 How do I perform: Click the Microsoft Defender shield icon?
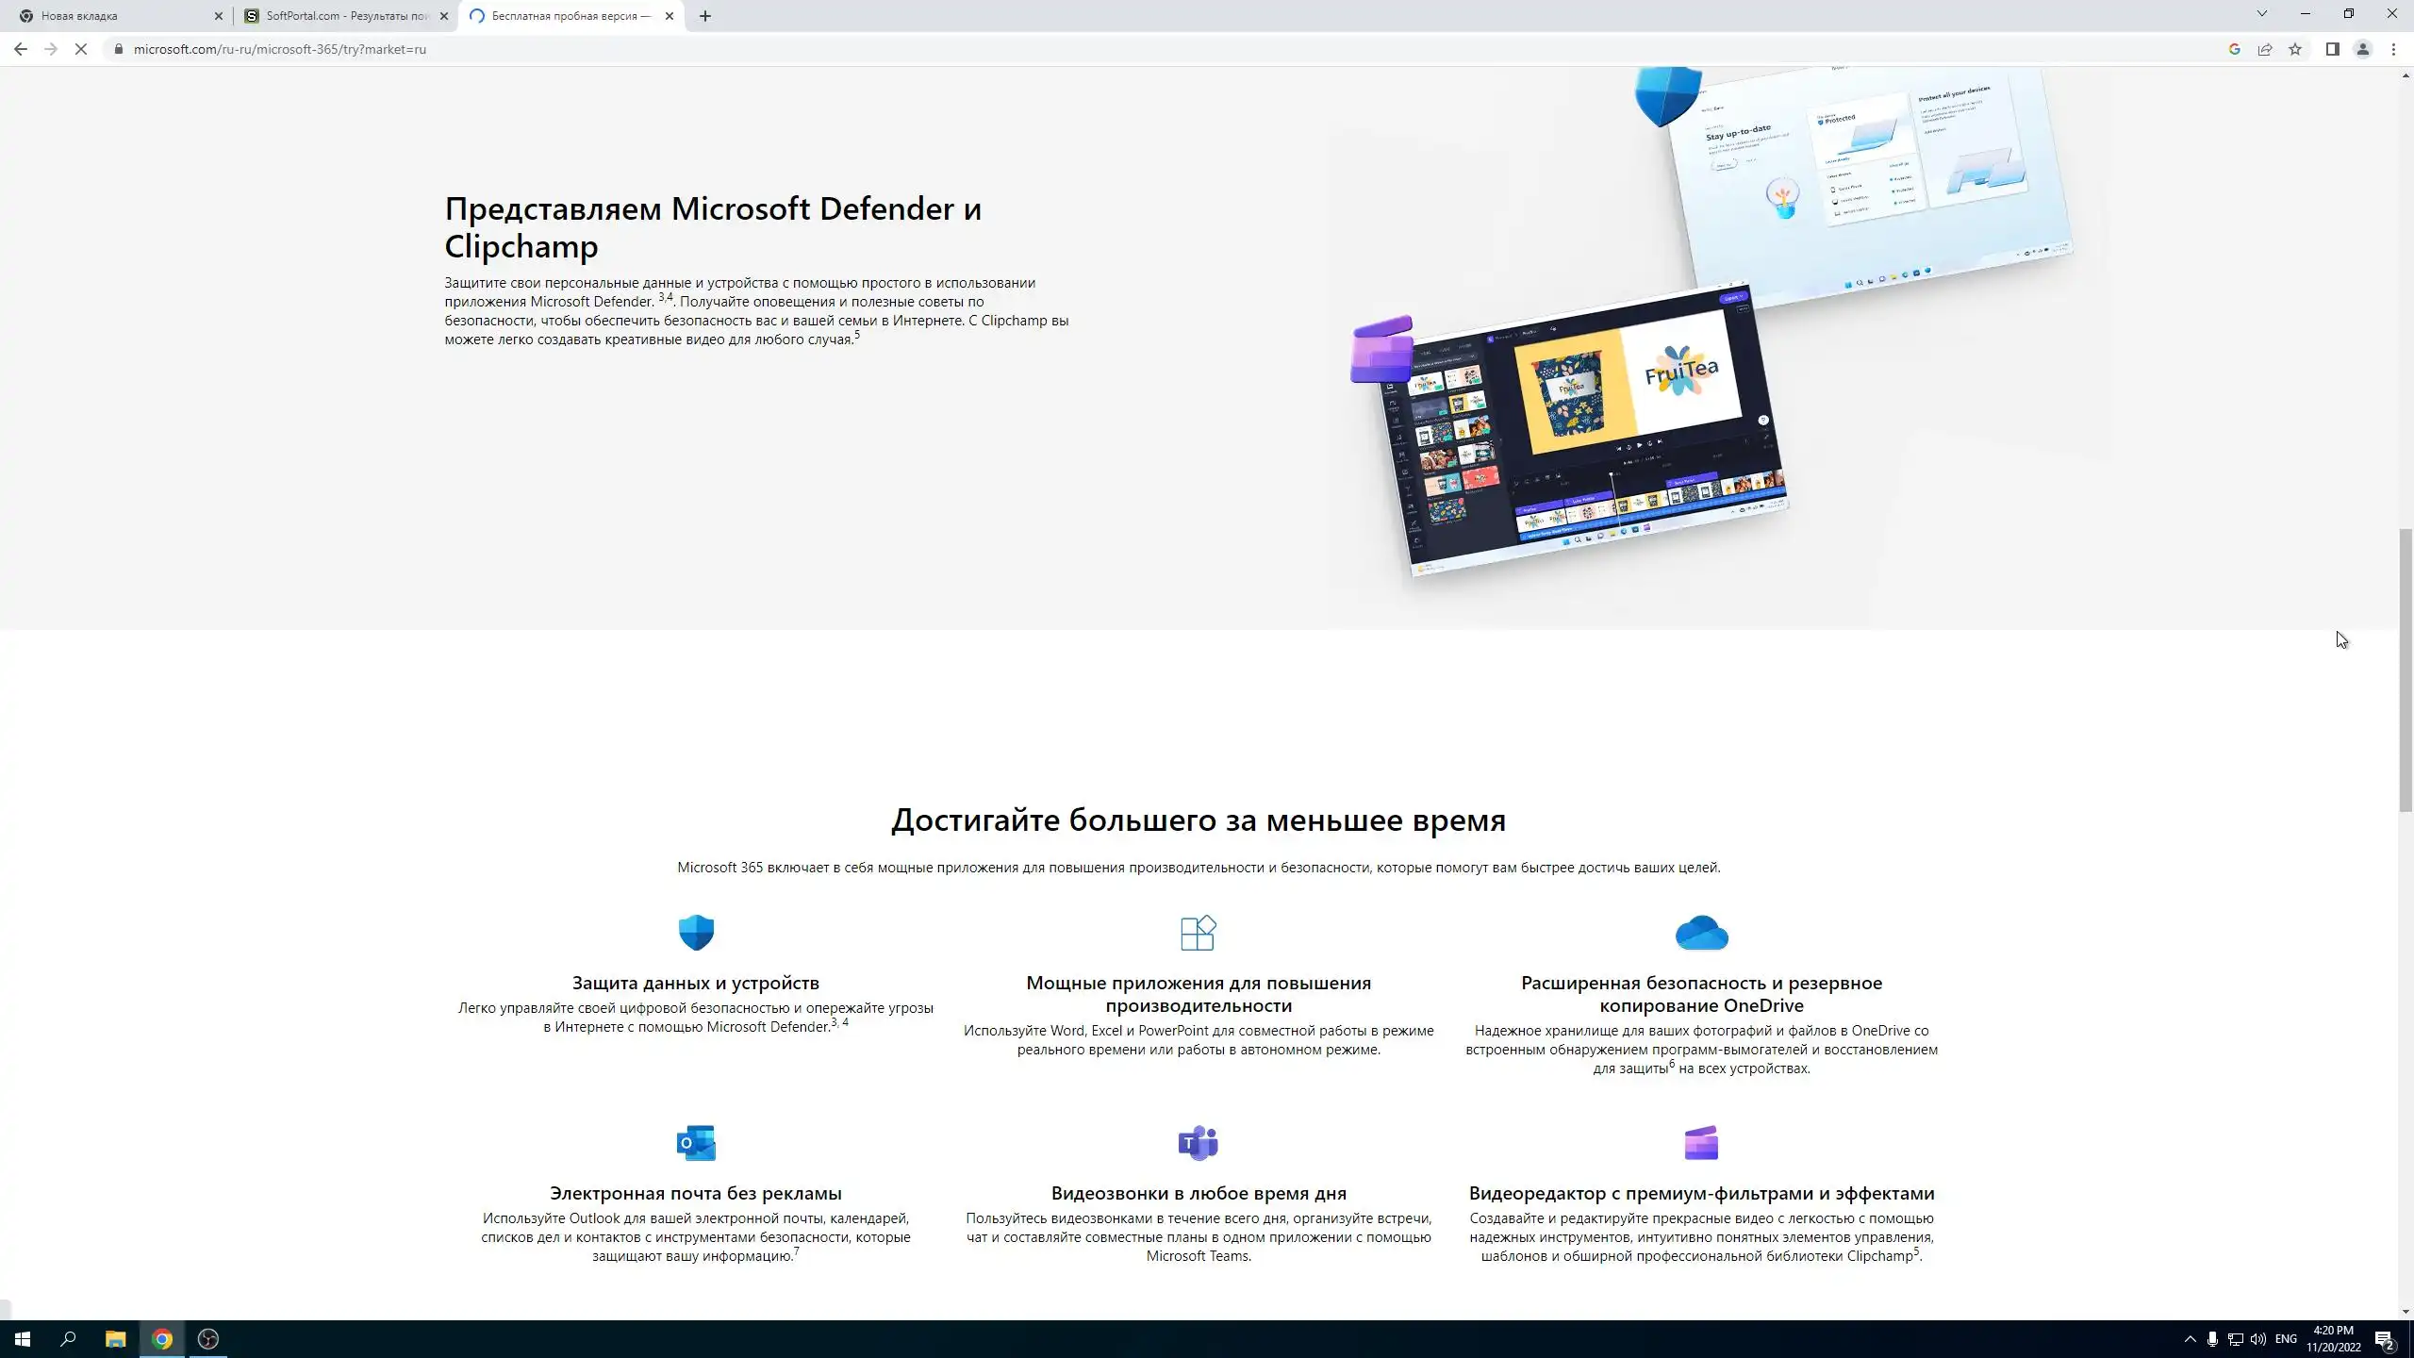click(696, 933)
